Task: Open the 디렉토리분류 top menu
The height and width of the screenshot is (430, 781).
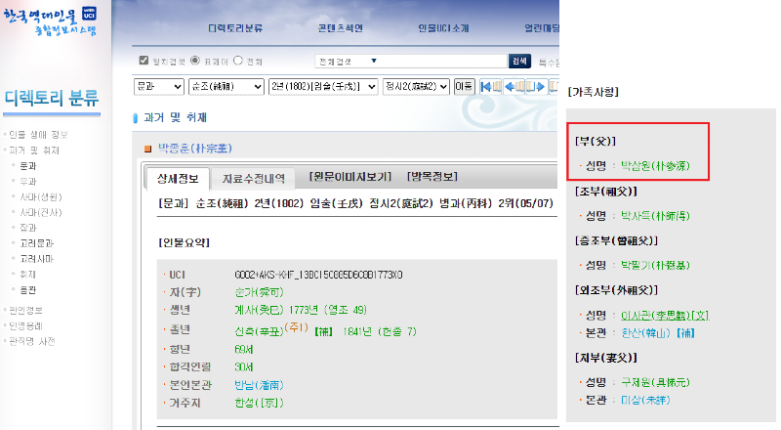Action: pos(235,28)
